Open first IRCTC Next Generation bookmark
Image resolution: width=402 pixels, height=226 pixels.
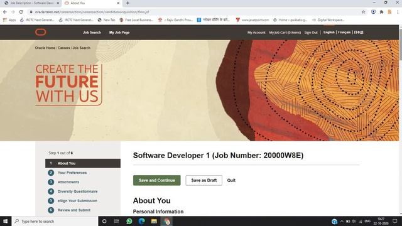click(x=37, y=19)
